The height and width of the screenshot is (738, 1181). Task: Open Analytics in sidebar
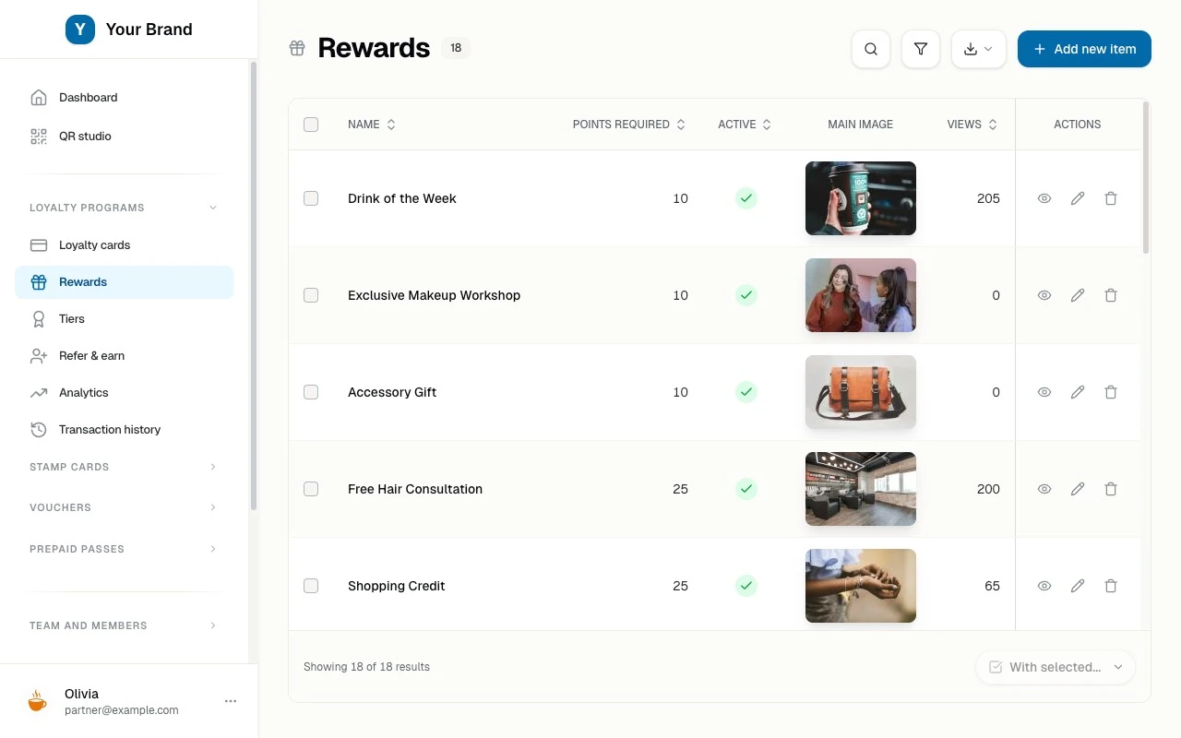[125, 393]
